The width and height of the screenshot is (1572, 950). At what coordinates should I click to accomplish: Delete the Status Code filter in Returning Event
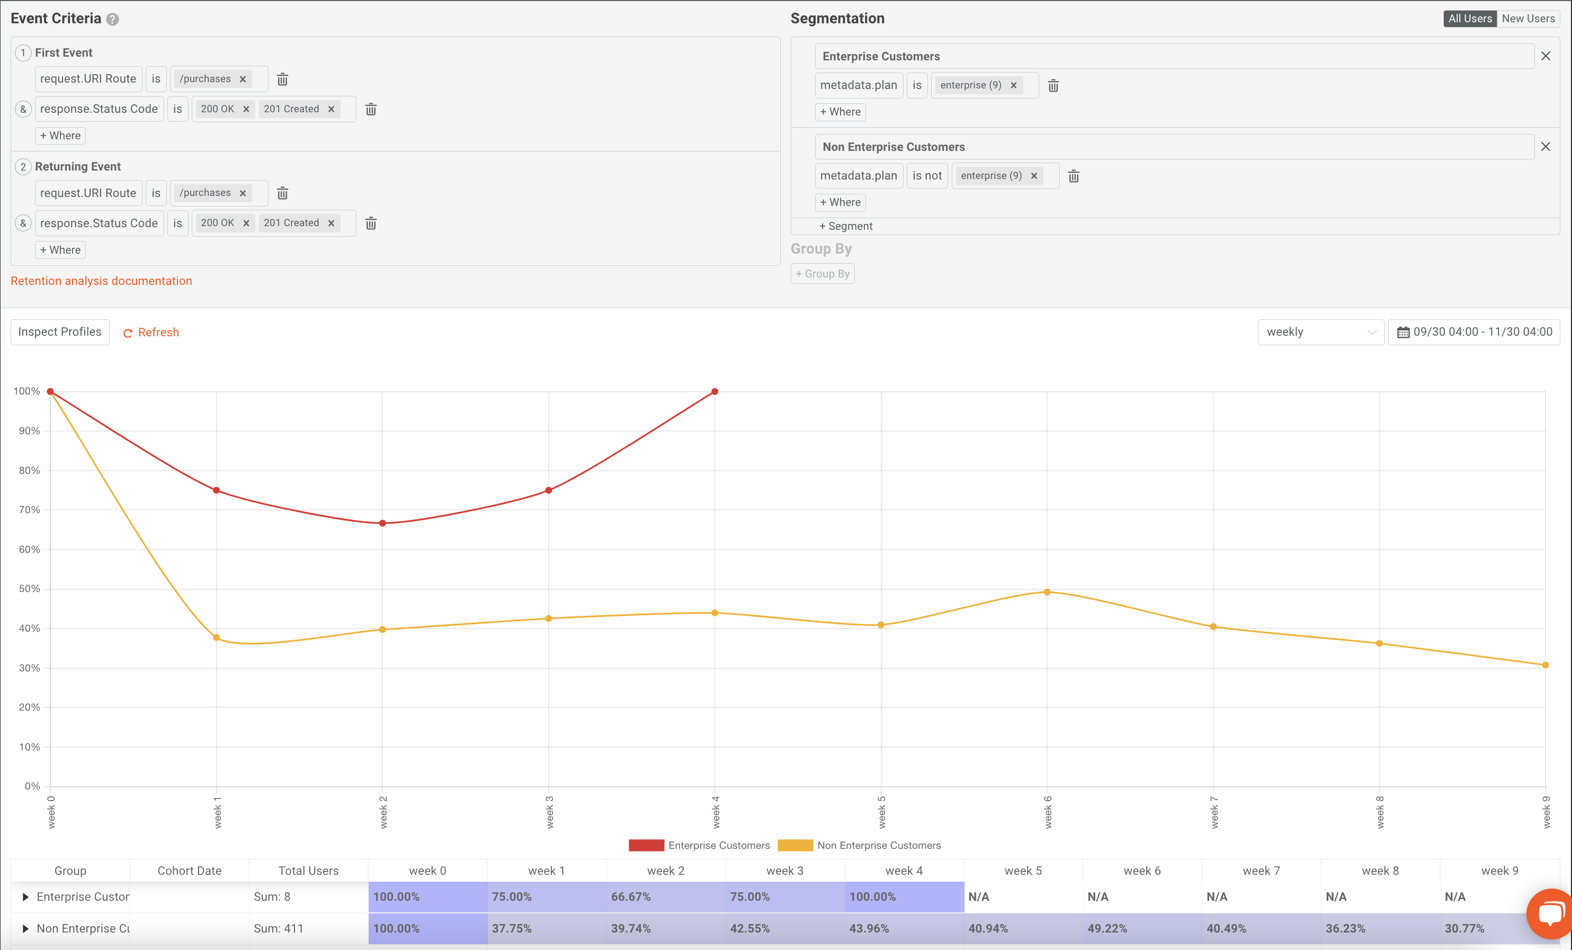371,222
